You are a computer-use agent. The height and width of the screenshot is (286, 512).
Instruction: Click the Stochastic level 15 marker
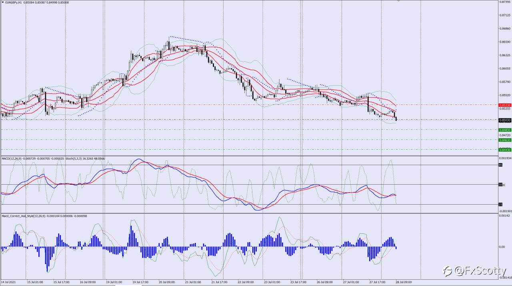pyautogui.click(x=500, y=204)
